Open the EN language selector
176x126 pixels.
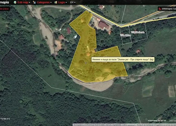pos(73,2)
